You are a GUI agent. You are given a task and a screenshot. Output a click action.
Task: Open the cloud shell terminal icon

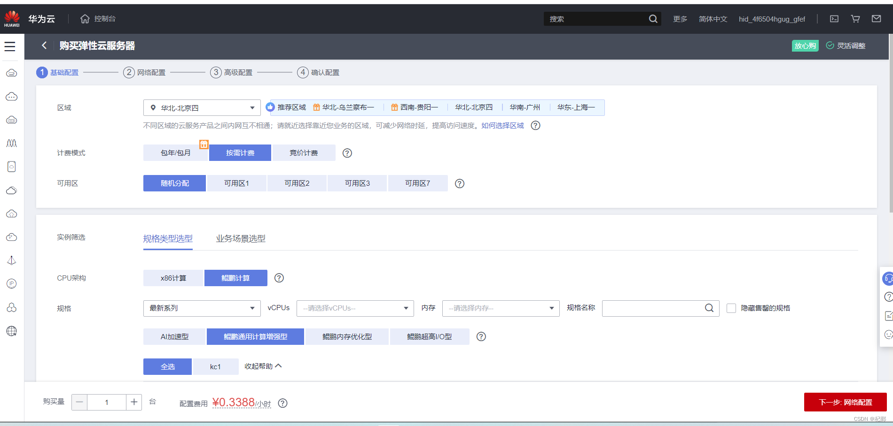click(834, 19)
